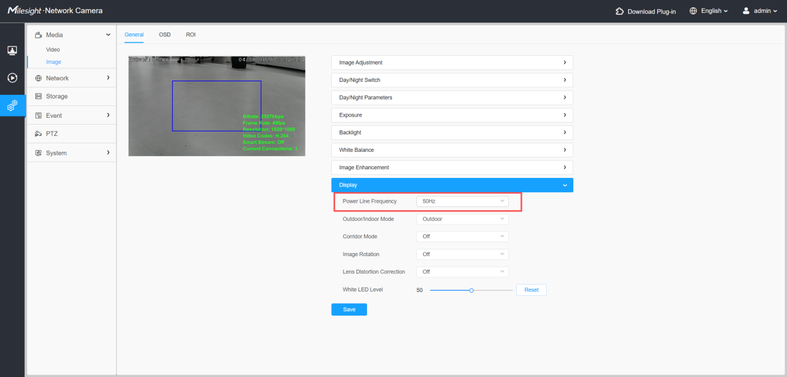Open the Lens Distortion Correction dropdown
This screenshot has width=787, height=377.
(x=462, y=272)
